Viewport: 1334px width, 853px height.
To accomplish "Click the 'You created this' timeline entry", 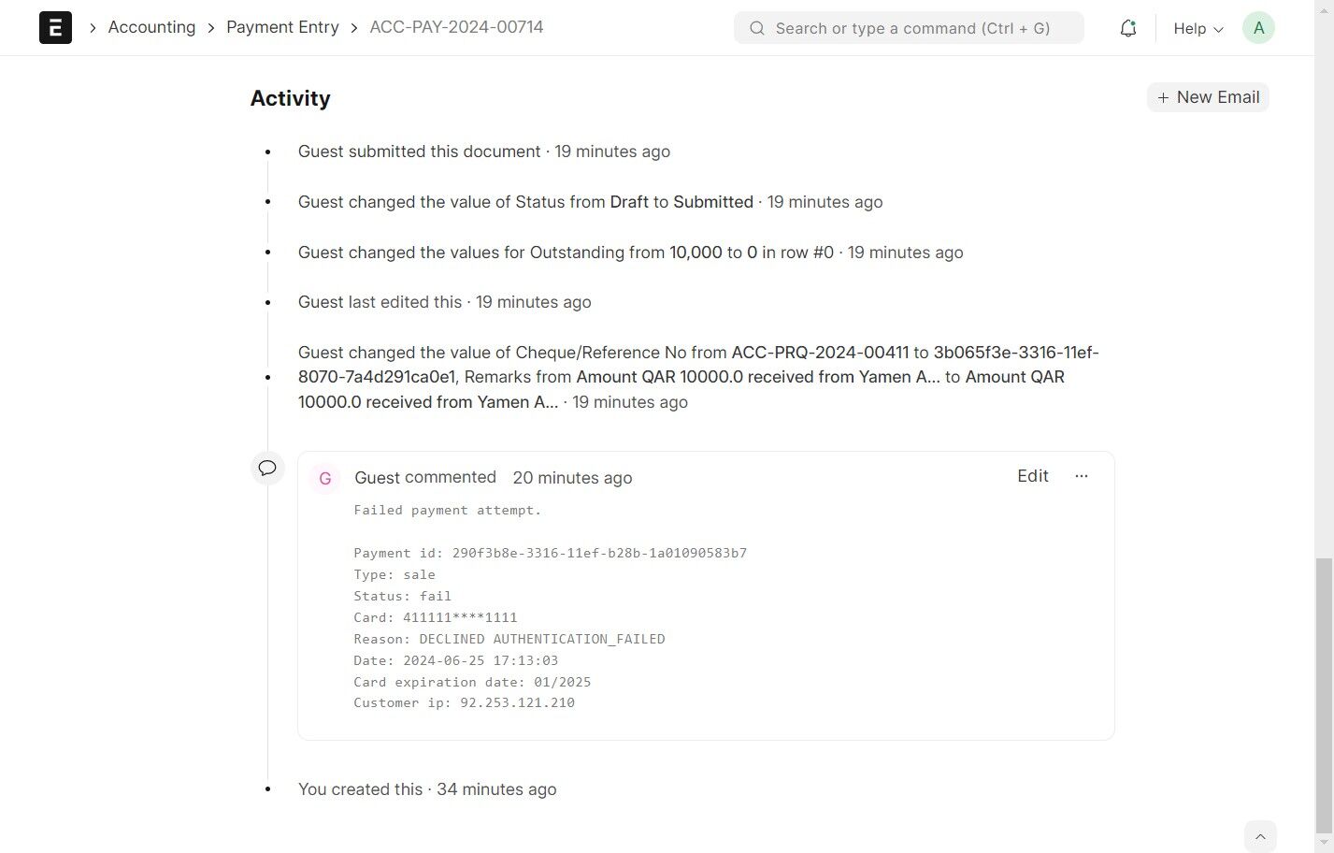I will click(360, 789).
